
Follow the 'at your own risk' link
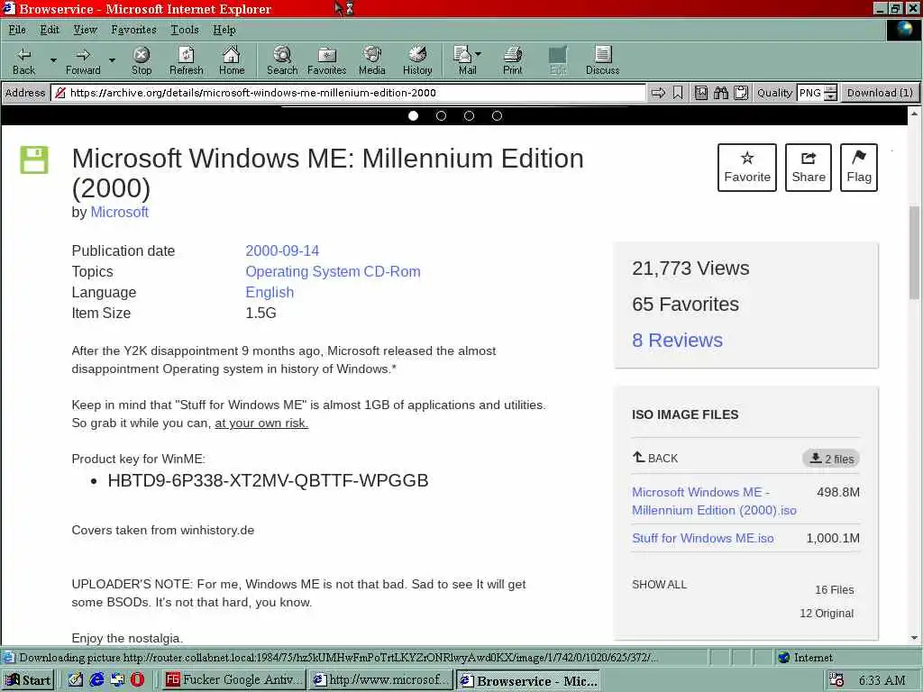tap(261, 423)
